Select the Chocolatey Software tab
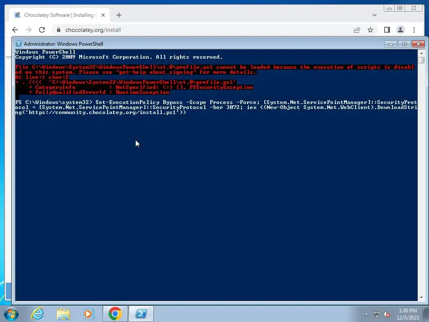The height and width of the screenshot is (322, 429). (59, 15)
